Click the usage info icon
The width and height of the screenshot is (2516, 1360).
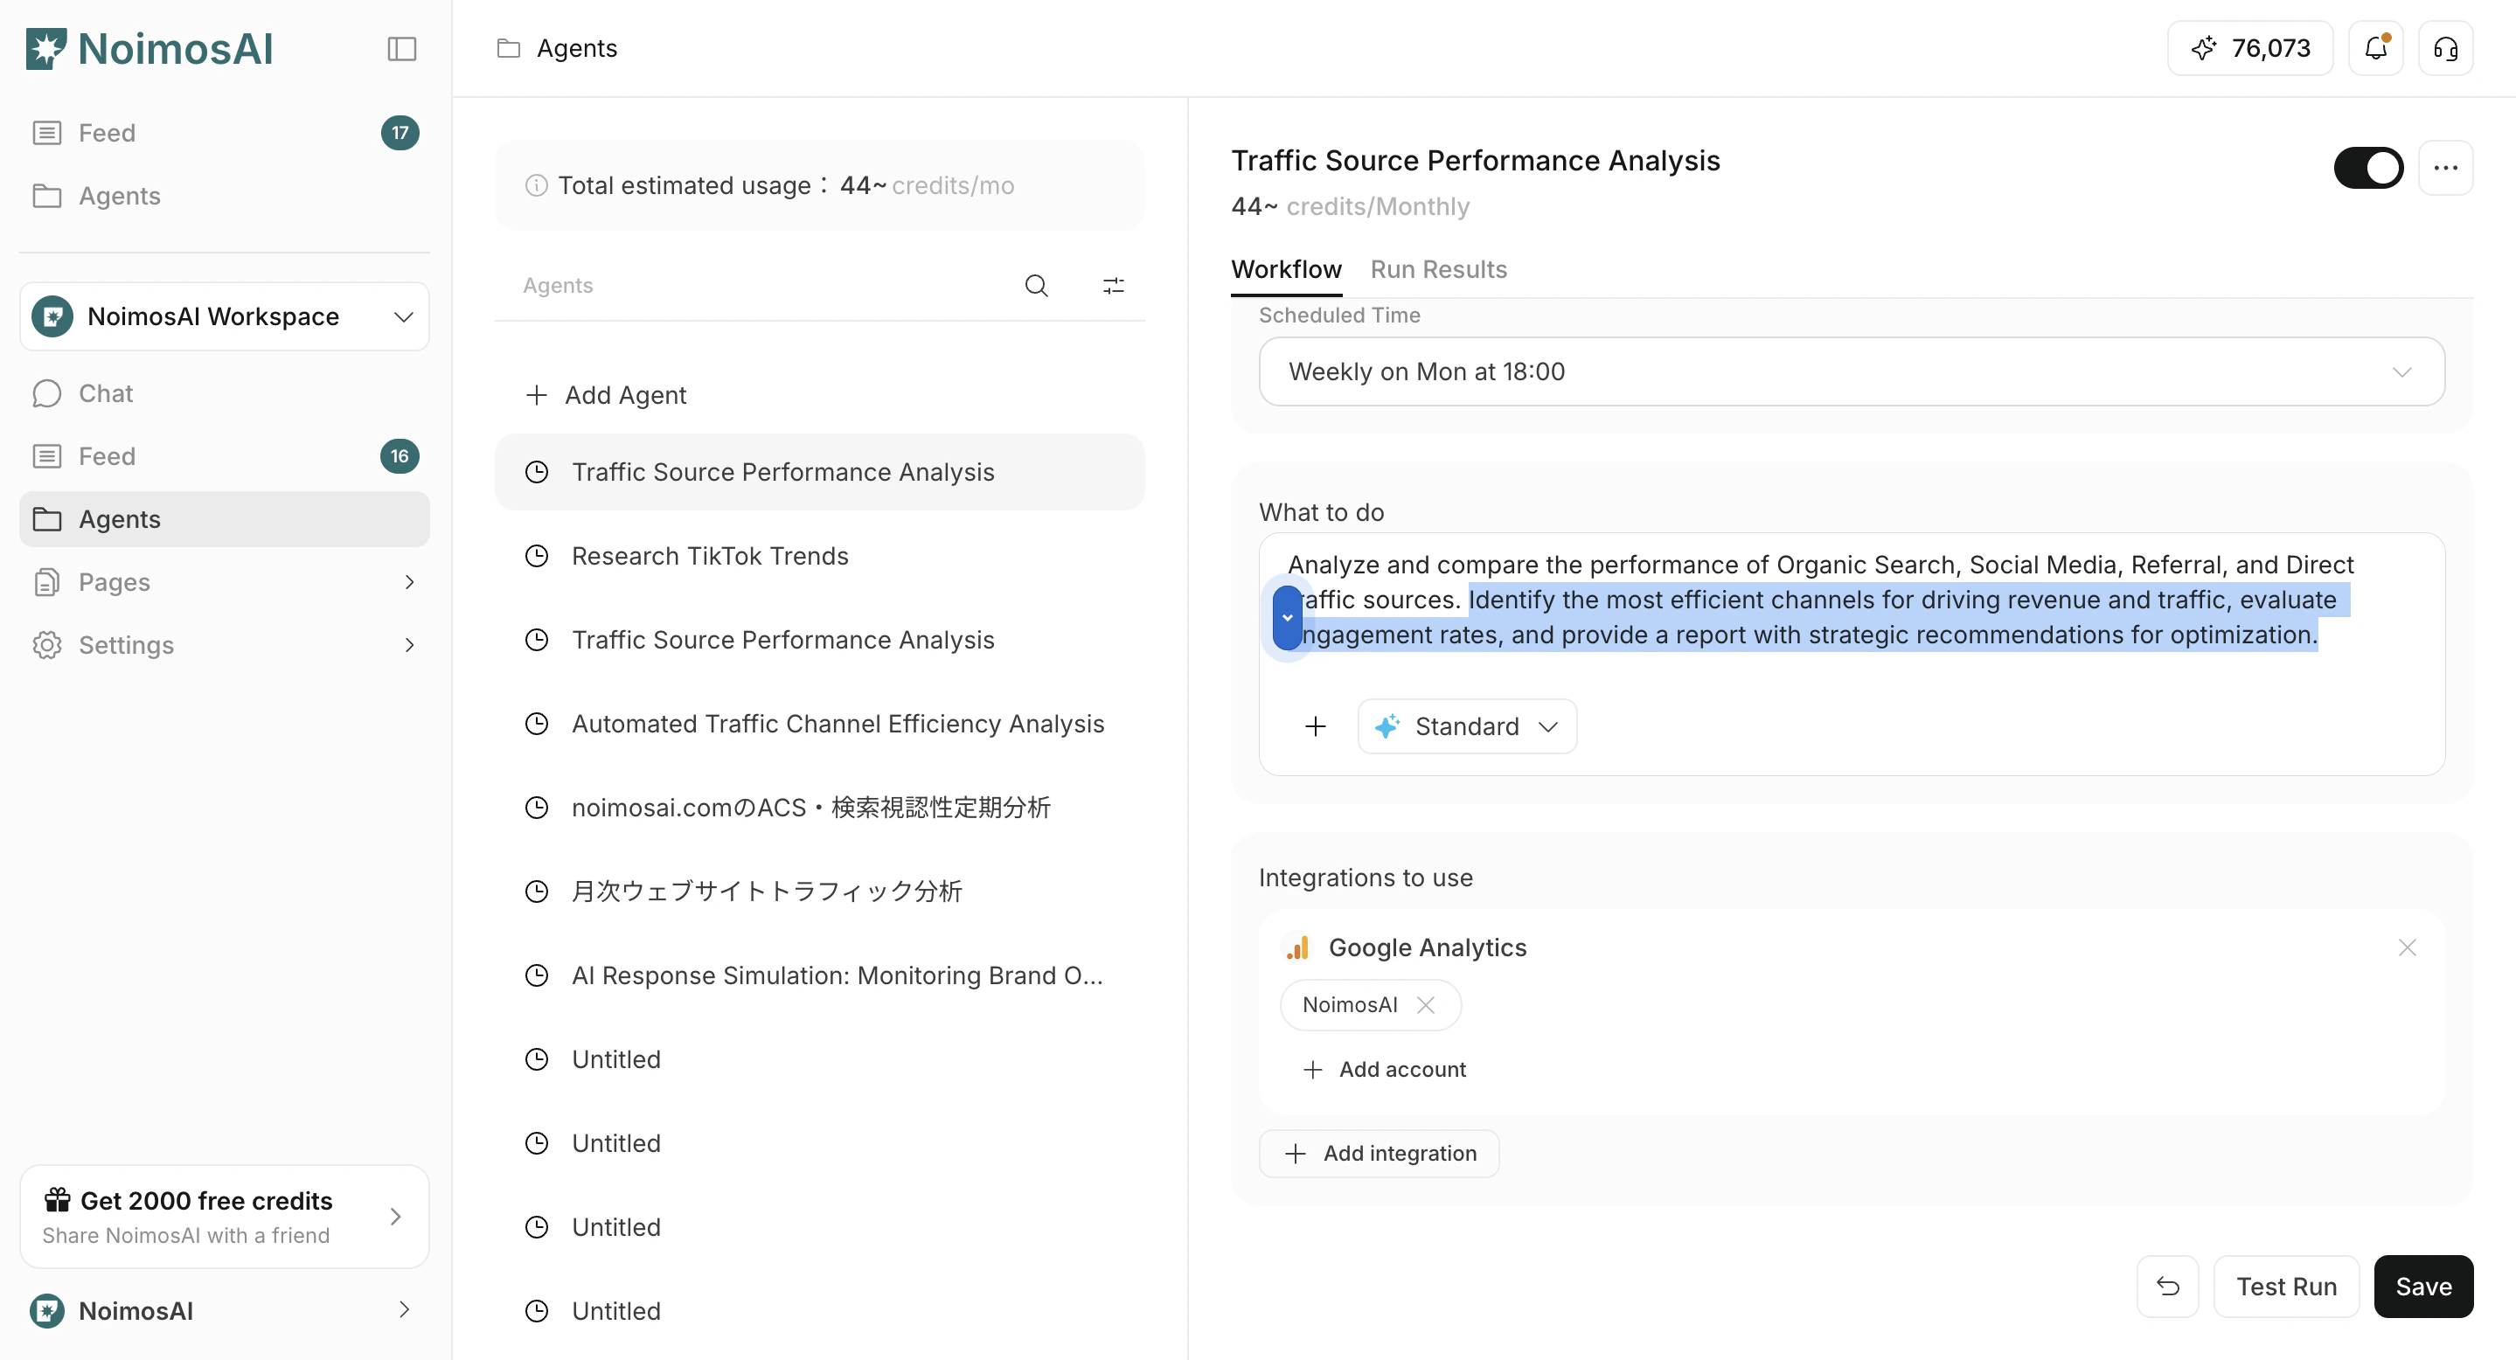(536, 185)
